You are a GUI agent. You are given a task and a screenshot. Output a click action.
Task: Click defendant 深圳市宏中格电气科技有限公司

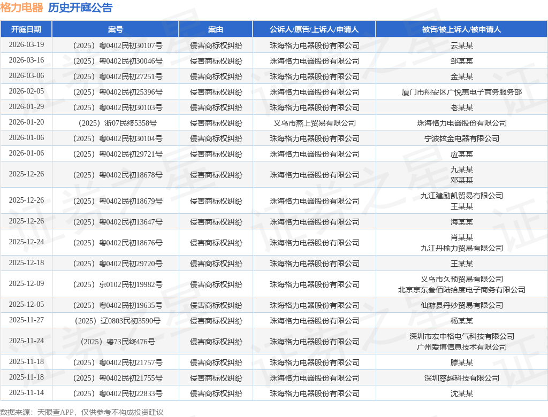[x=462, y=336]
